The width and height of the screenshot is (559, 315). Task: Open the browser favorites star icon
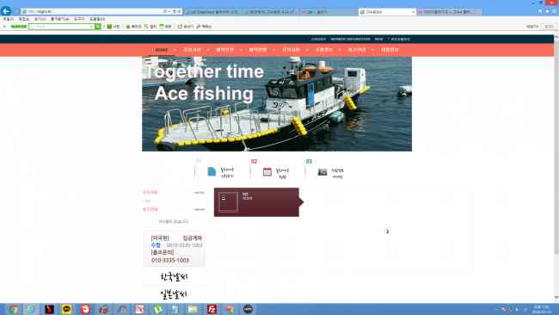coord(547,11)
